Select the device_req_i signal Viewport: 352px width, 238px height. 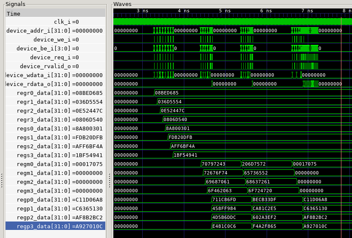tap(55, 57)
